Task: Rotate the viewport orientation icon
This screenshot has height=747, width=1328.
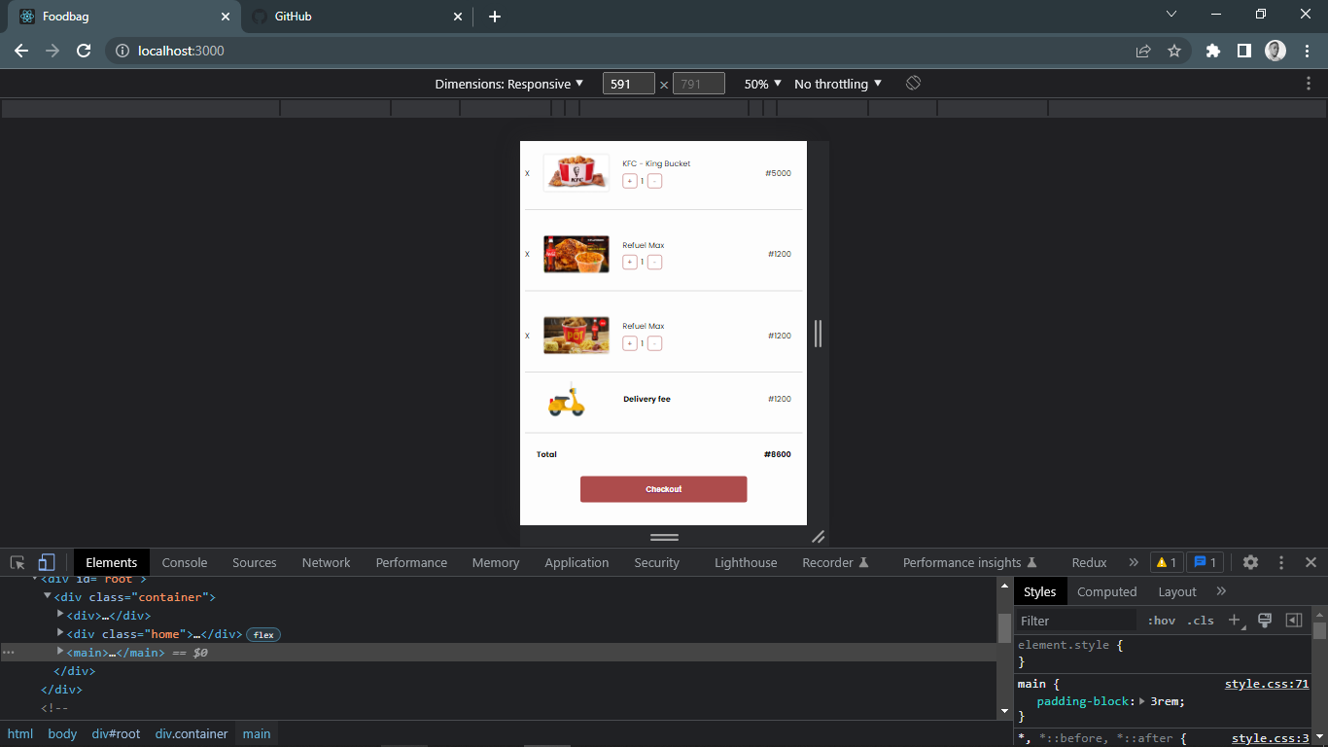Action: (x=913, y=84)
